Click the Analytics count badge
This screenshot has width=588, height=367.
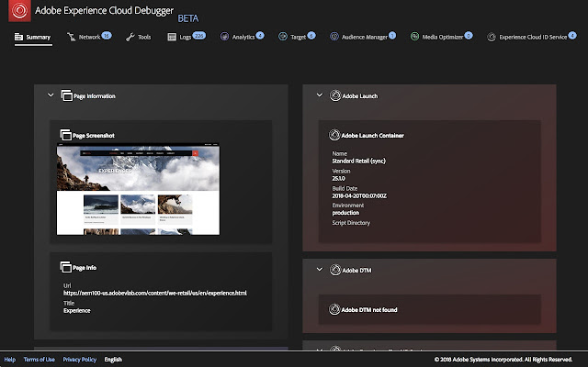pos(260,36)
